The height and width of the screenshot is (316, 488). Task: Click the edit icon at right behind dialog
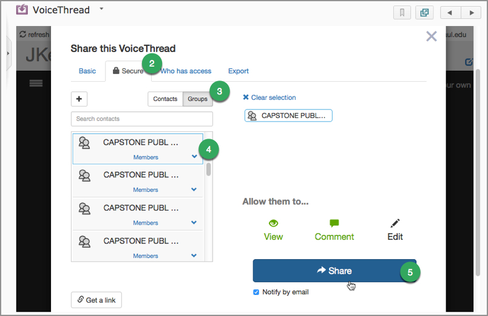coord(469,62)
